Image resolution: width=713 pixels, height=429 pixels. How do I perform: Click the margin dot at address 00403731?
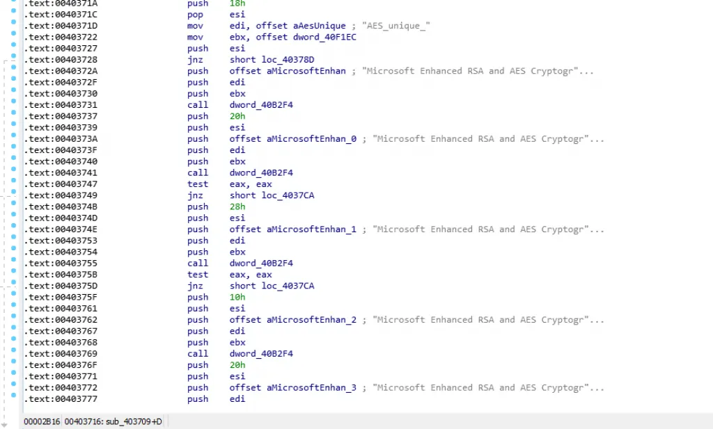[x=13, y=105]
